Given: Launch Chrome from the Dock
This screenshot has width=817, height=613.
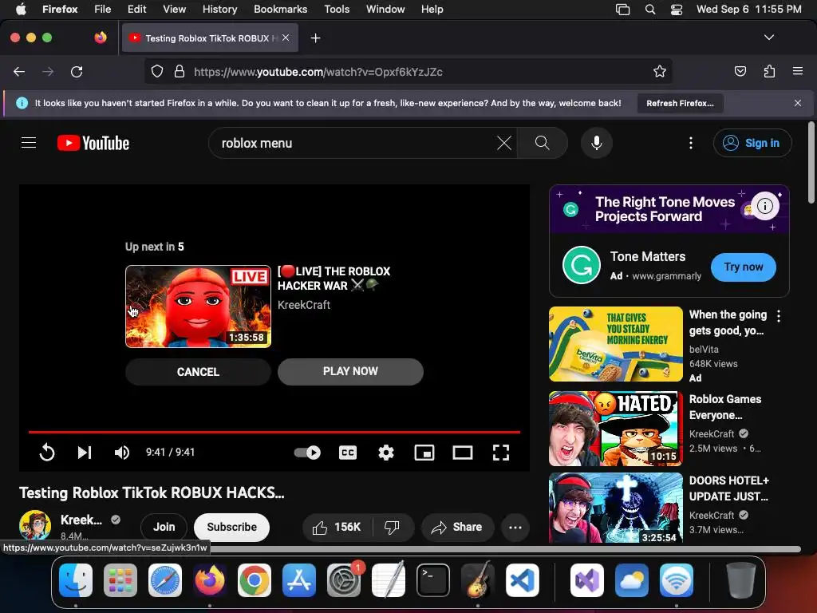Looking at the screenshot, I should tap(255, 580).
